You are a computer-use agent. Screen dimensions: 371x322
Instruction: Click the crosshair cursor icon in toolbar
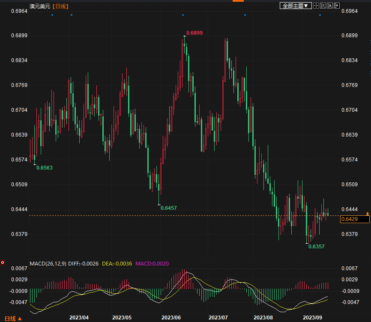tap(316, 6)
